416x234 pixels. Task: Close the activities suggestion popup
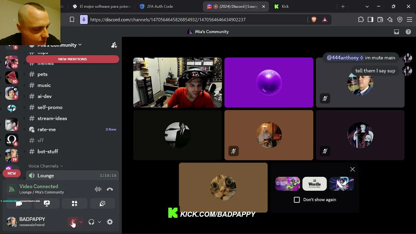point(353,169)
